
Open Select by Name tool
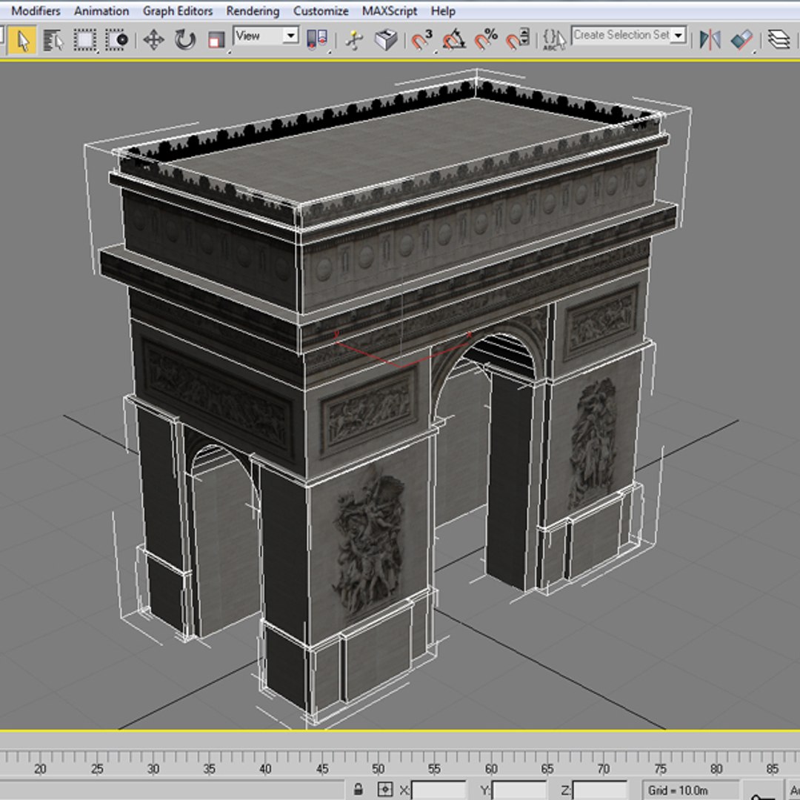click(x=53, y=40)
